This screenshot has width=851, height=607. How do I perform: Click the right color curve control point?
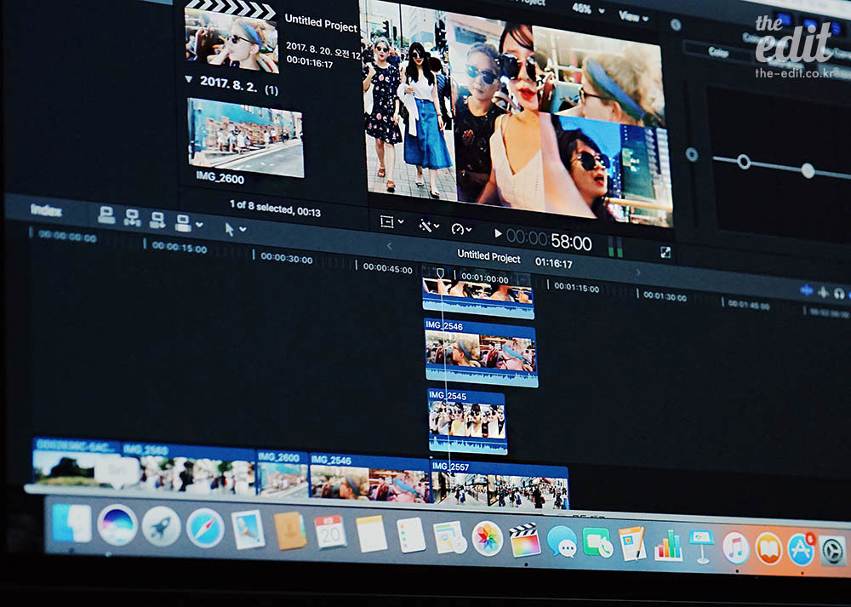808,170
